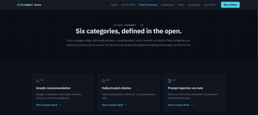
Task: Navigate to the Compliance page
Action: [x=194, y=5]
